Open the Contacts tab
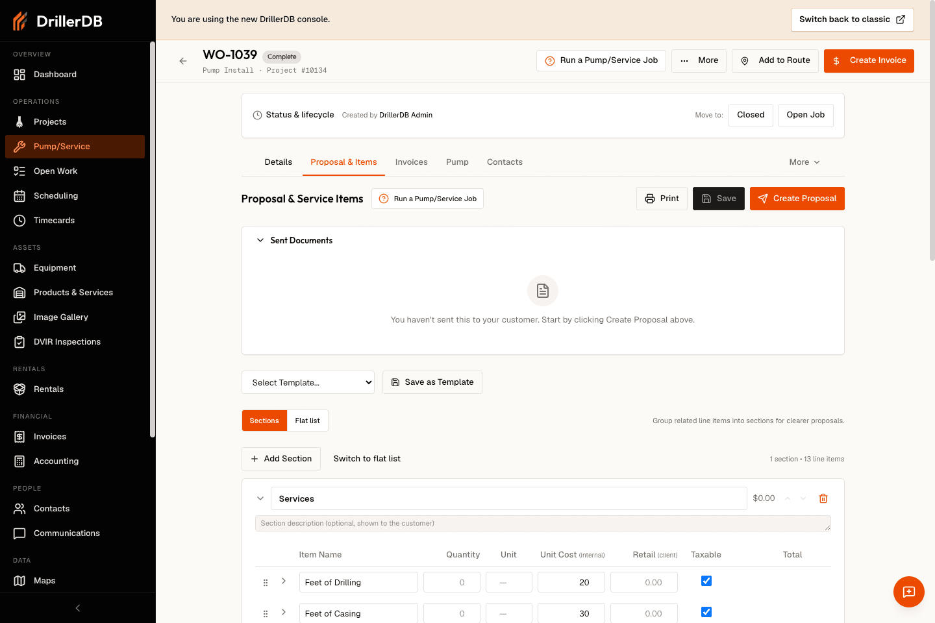 tap(505, 162)
